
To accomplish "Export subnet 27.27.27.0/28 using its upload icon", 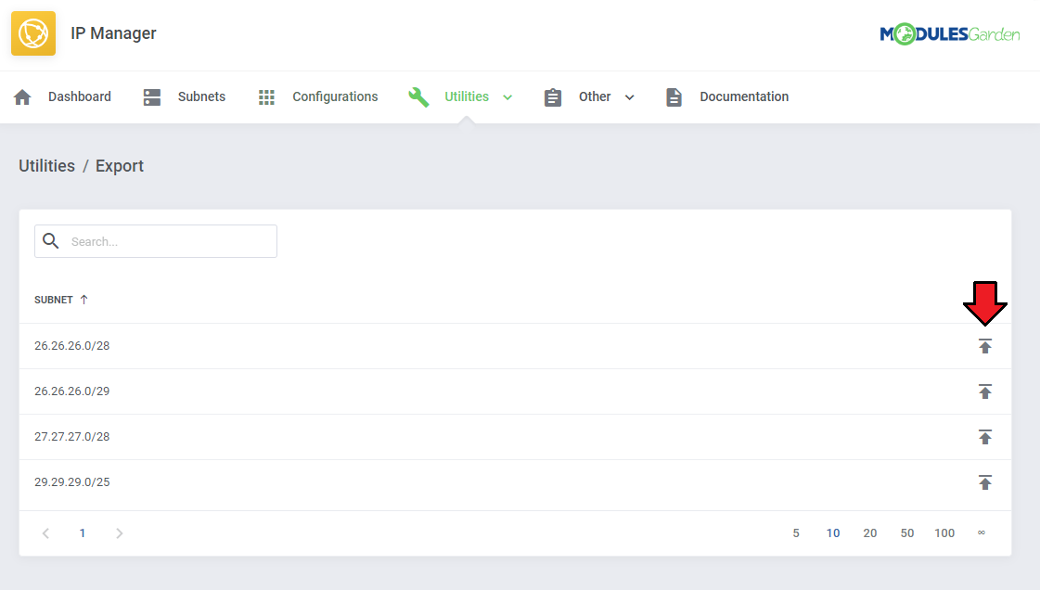I will (985, 437).
